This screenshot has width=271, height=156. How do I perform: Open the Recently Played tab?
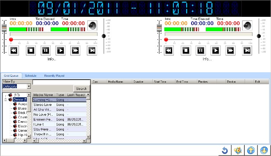pos(54,76)
